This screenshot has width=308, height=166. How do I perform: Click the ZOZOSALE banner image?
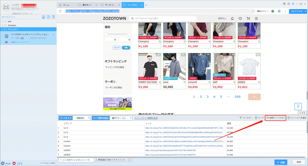point(117,104)
